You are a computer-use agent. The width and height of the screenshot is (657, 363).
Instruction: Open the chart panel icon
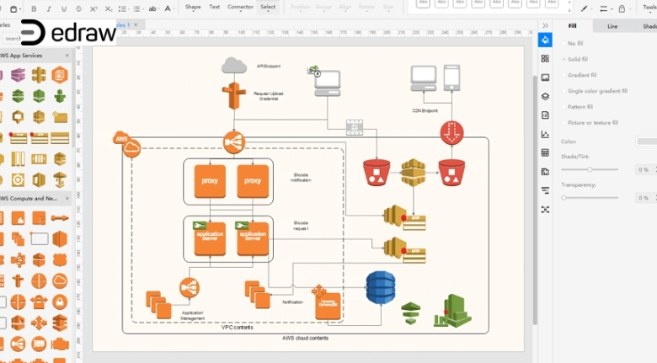point(545,134)
